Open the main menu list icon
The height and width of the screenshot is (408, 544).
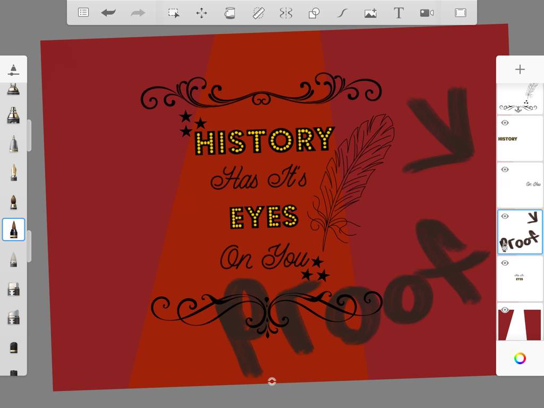click(x=83, y=13)
